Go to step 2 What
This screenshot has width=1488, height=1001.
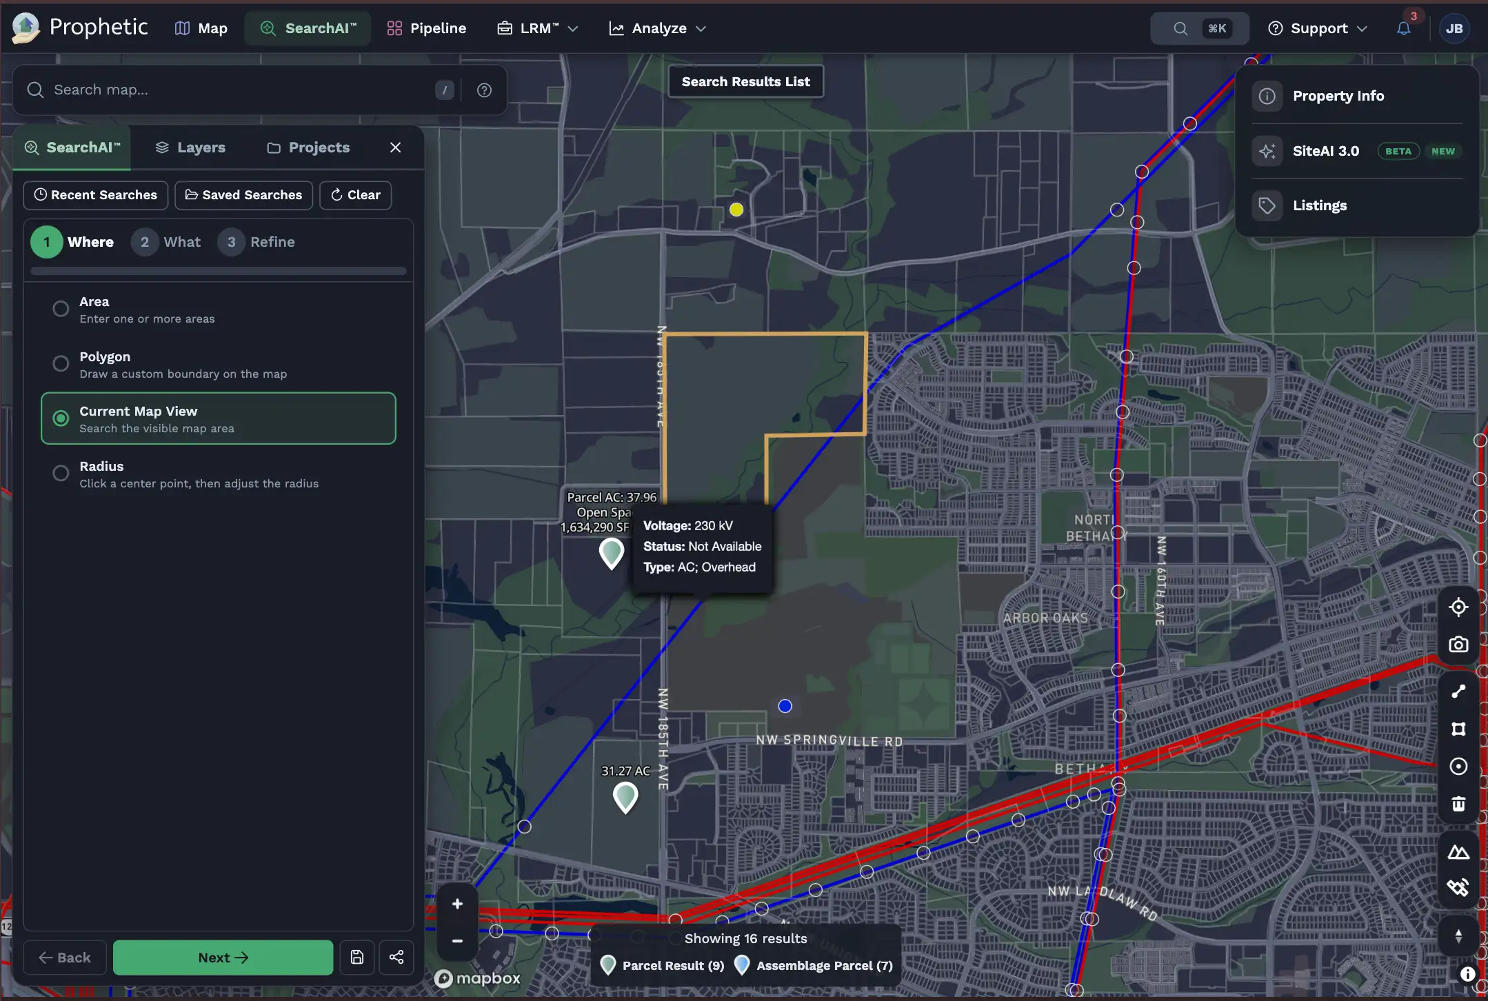(x=166, y=242)
